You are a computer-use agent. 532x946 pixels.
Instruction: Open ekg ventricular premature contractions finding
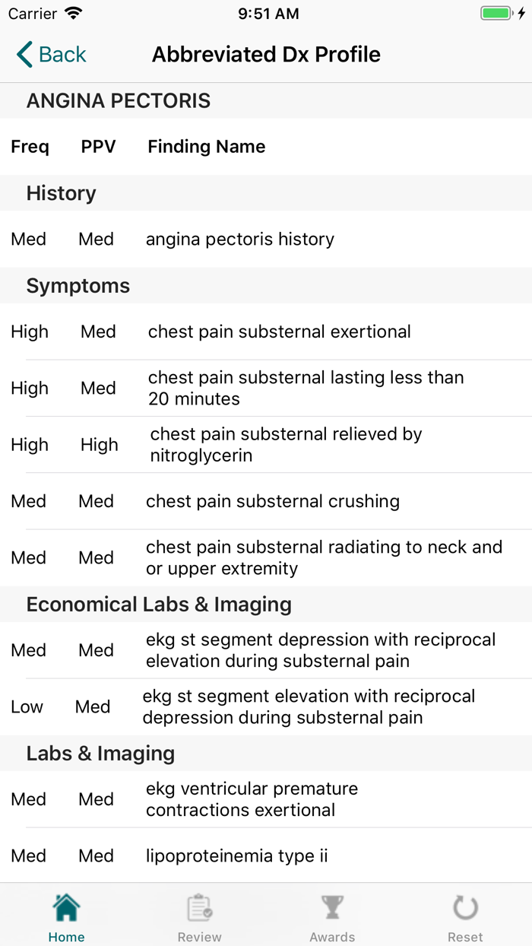click(252, 799)
